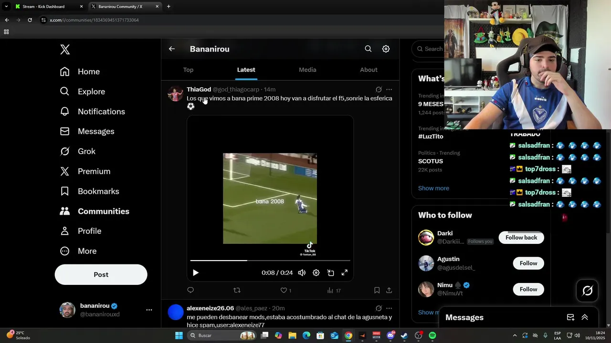The height and width of the screenshot is (343, 611).
Task: Switch to Media tab
Action: [307, 70]
